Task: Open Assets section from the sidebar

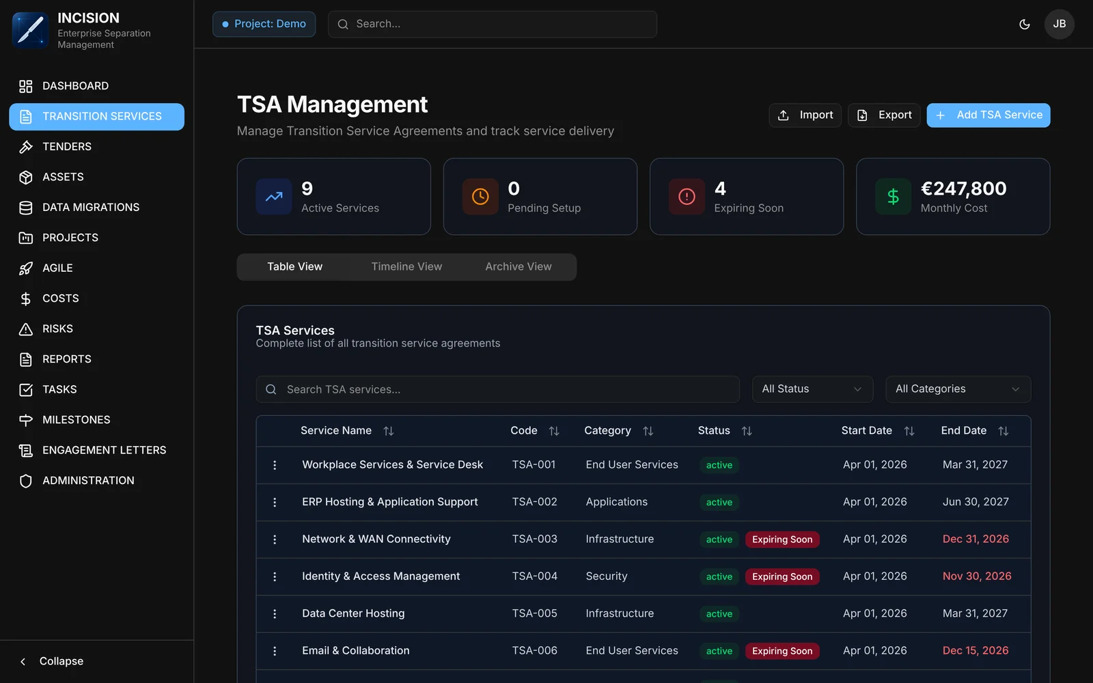Action: click(96, 177)
